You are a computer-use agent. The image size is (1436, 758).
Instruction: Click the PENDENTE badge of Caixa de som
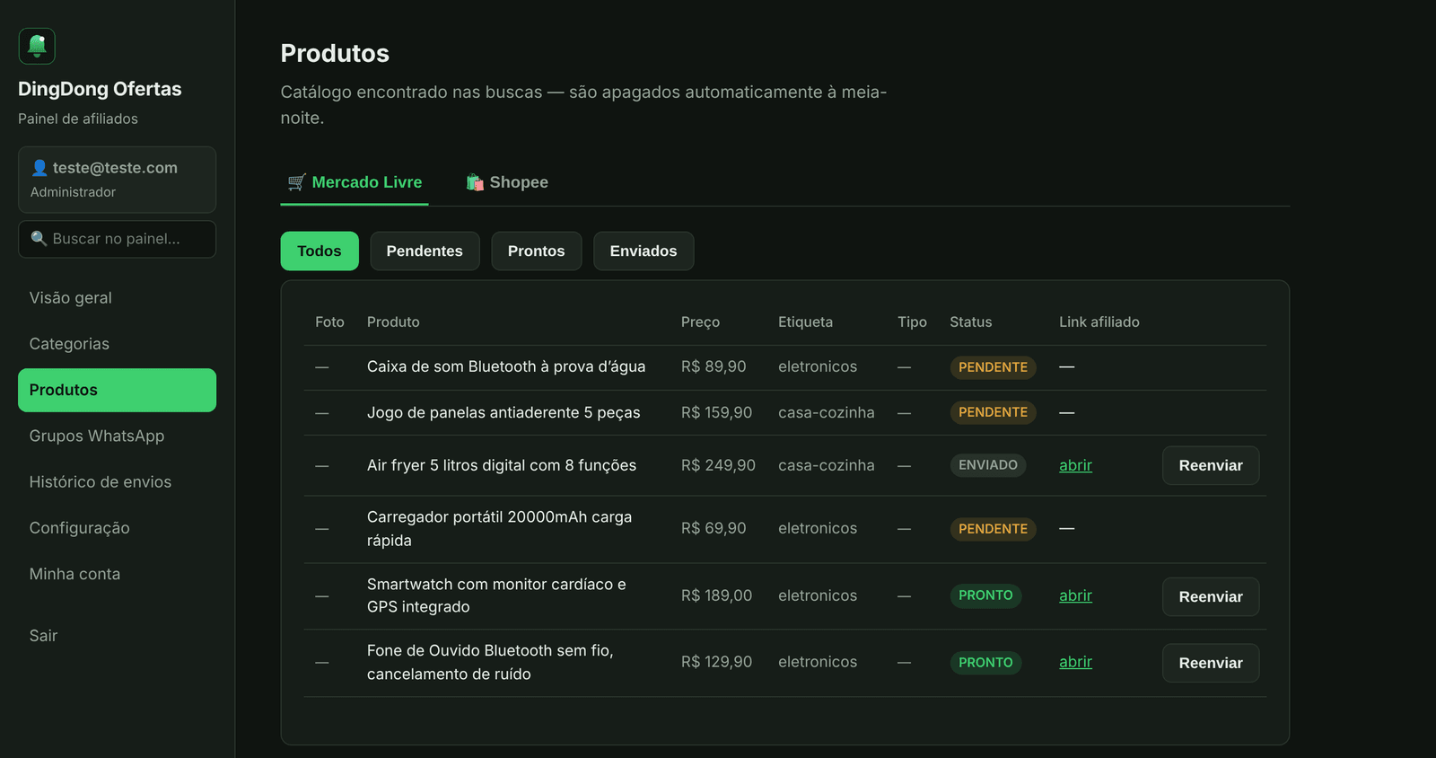[x=993, y=367]
